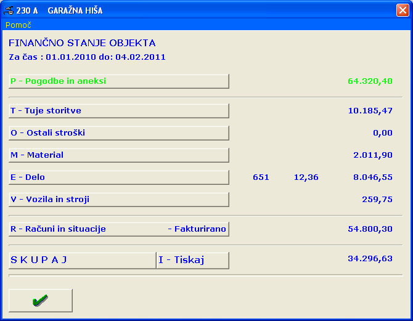Viewport: 413px width, 321px height.
Task: Click the total amount 34.296,63
Action: pos(370,259)
